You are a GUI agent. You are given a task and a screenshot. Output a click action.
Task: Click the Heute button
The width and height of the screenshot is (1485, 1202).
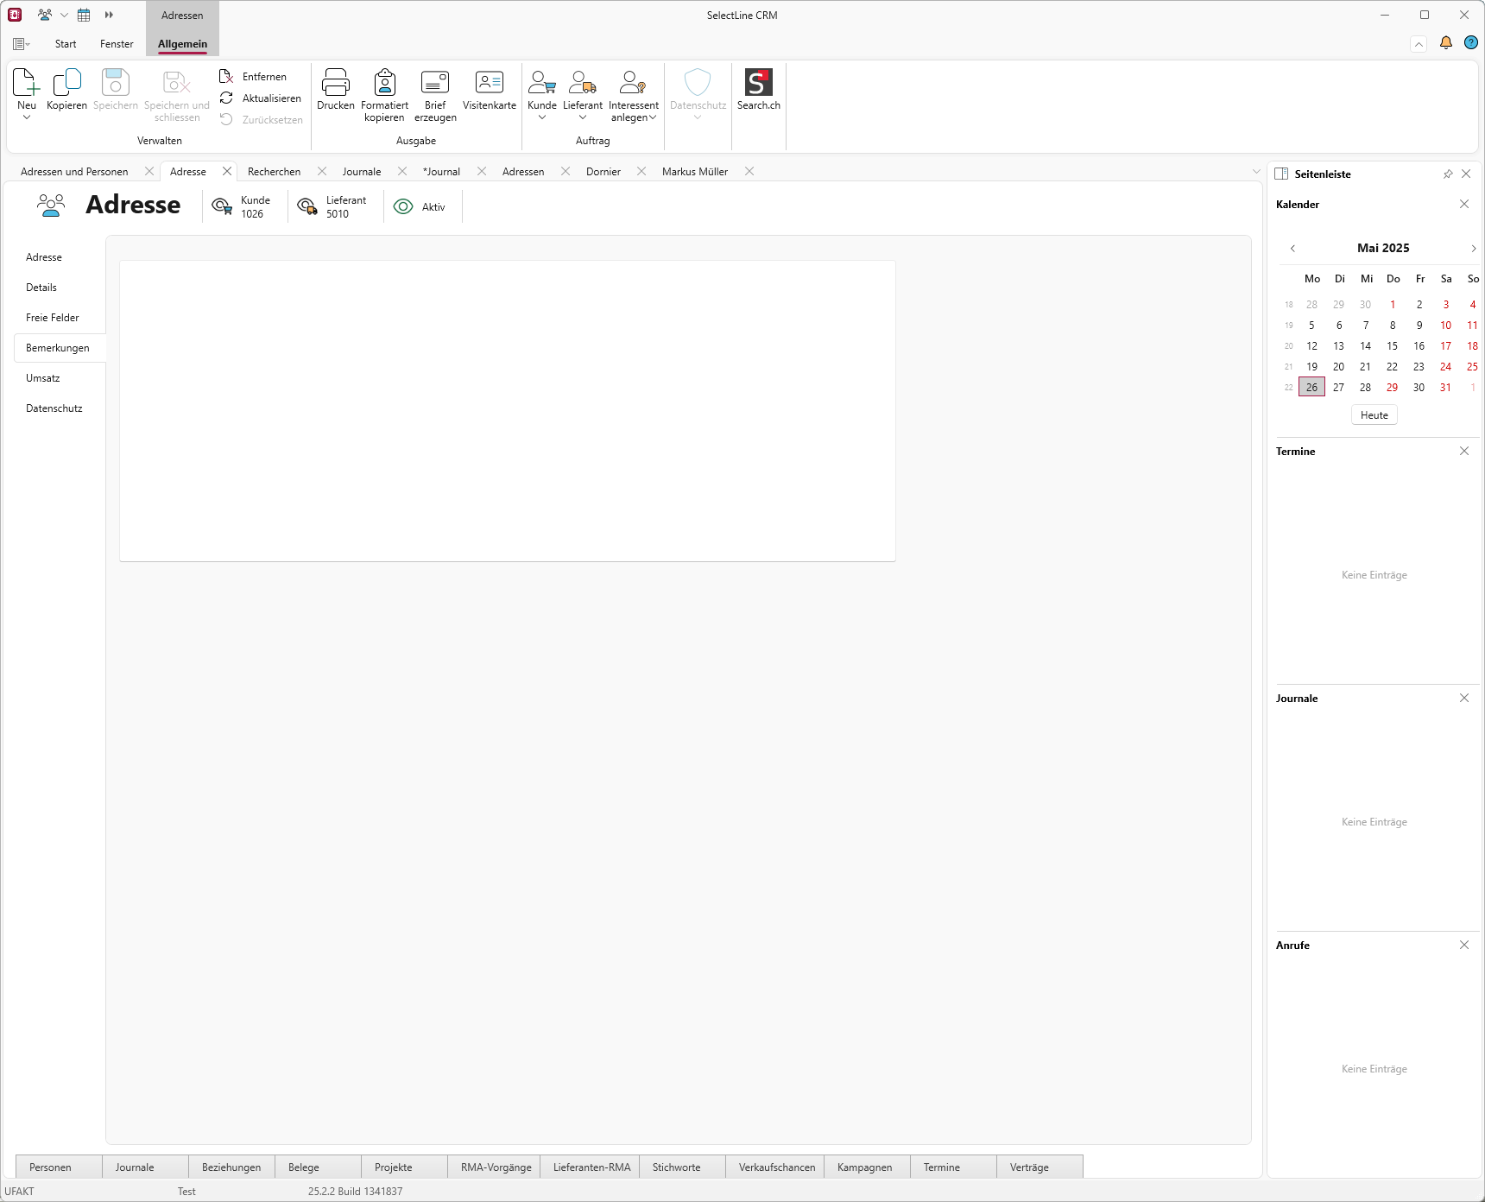tap(1374, 415)
